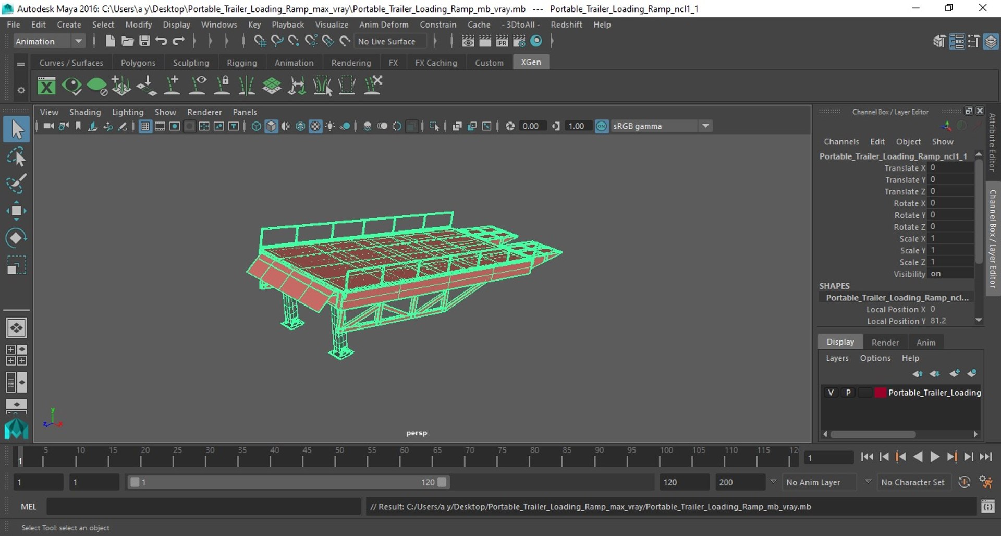The image size is (1001, 536).
Task: Open the Modify menu
Action: (139, 25)
